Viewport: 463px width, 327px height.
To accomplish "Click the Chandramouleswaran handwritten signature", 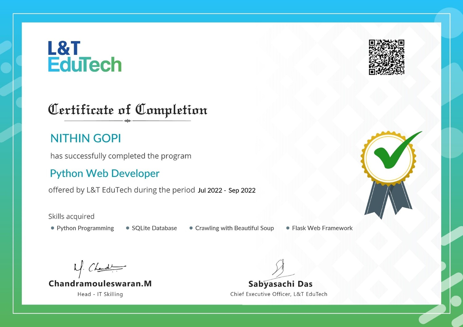I will (99, 268).
